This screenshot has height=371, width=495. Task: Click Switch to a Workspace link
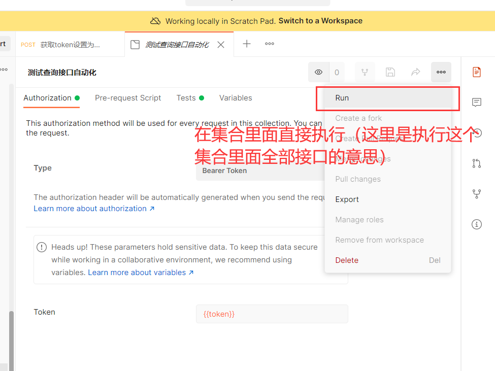click(x=320, y=21)
